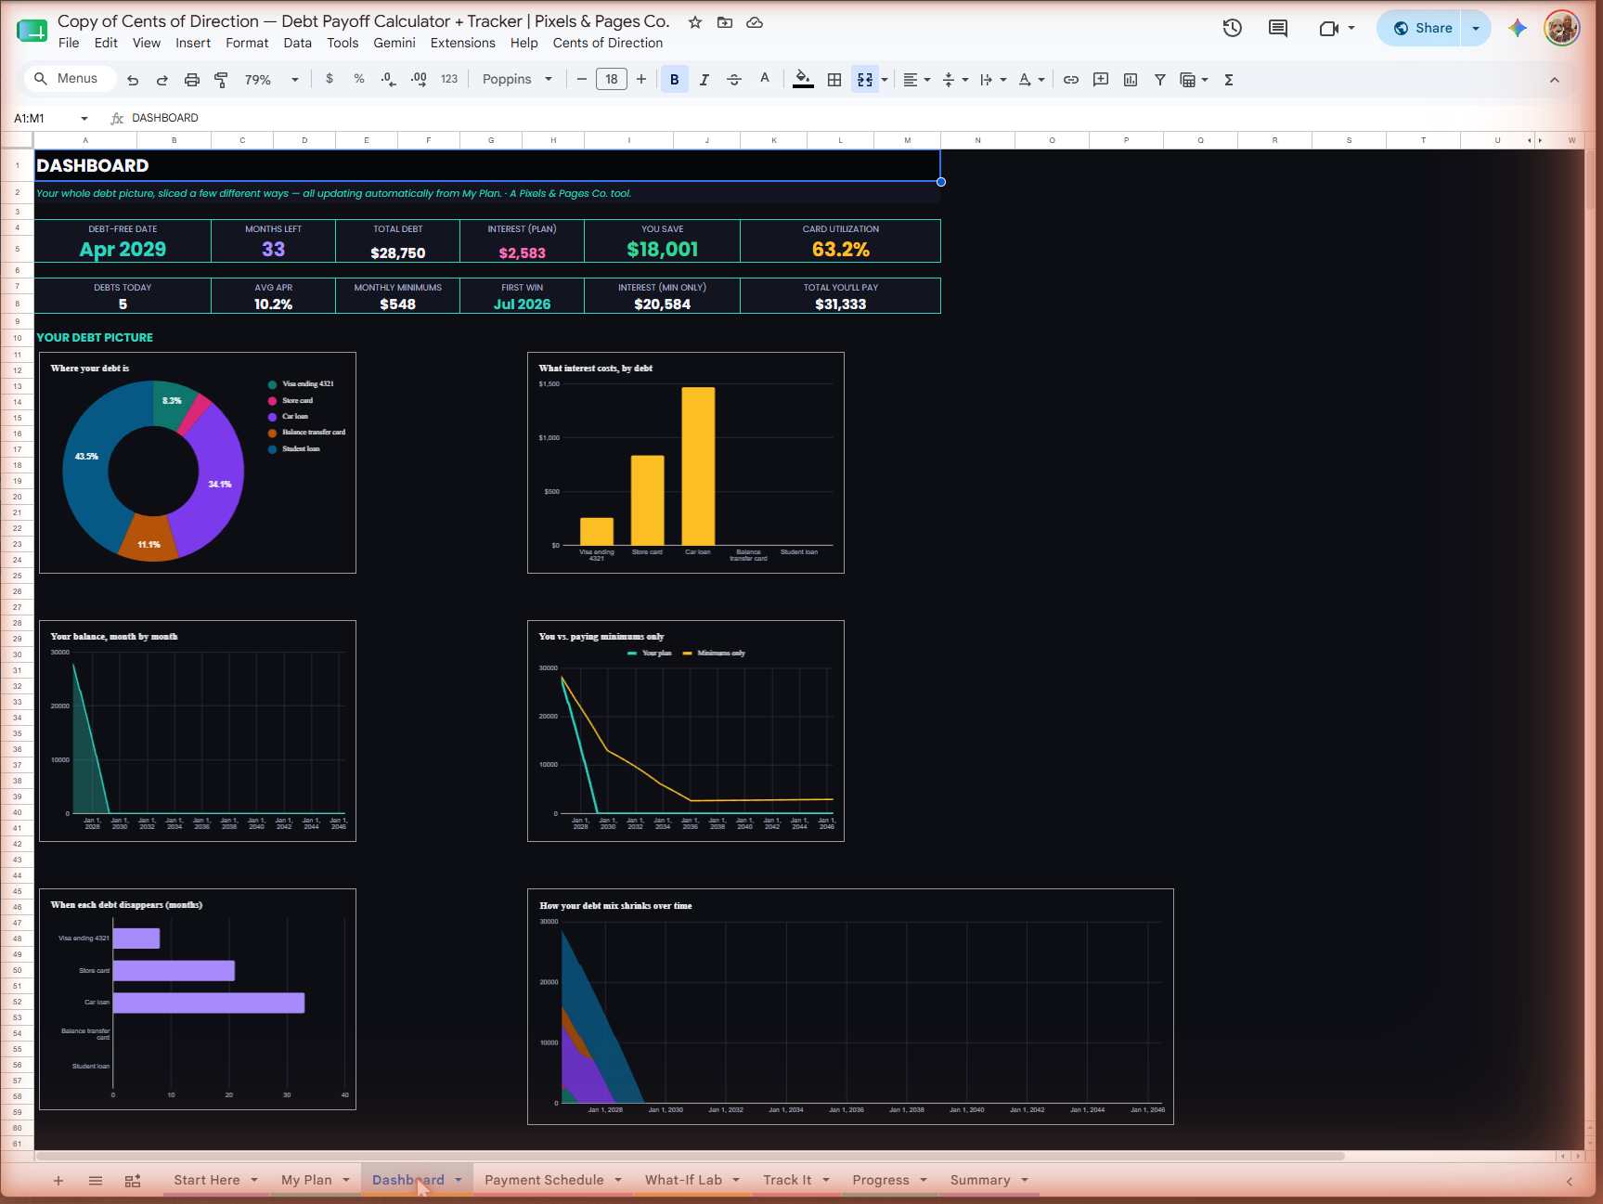1603x1204 pixels.
Task: Go to Sheets home logo
Action: (32, 31)
